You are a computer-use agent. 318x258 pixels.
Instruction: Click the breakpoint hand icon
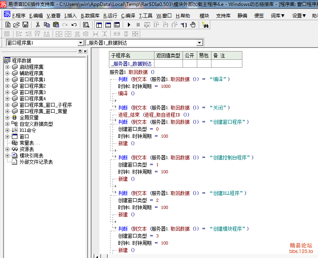point(193,25)
